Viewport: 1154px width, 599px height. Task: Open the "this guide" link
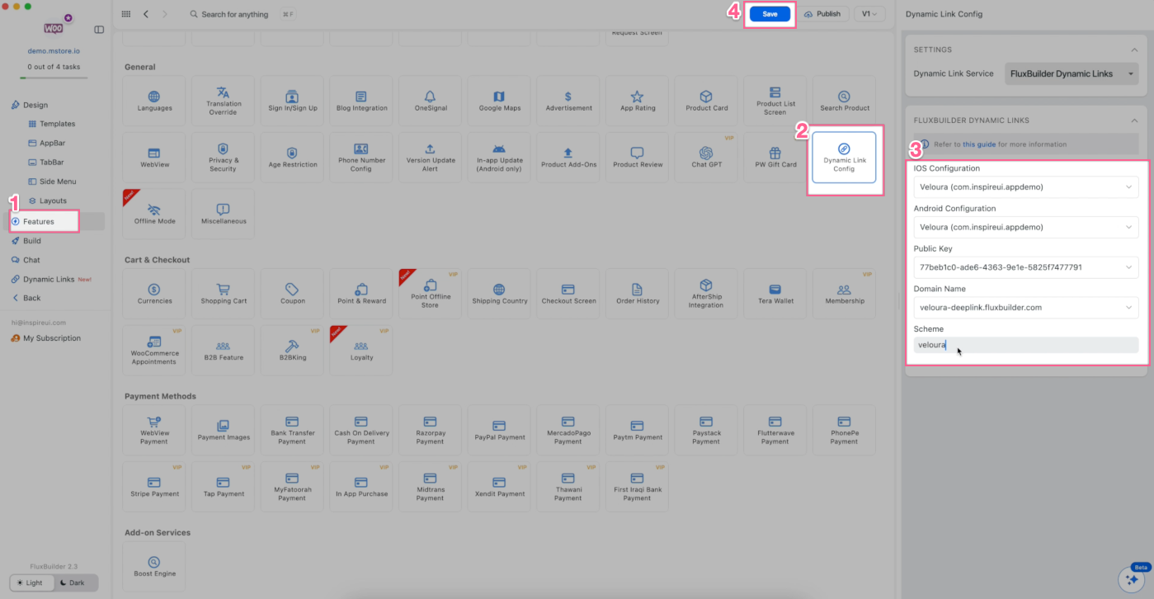(978, 144)
